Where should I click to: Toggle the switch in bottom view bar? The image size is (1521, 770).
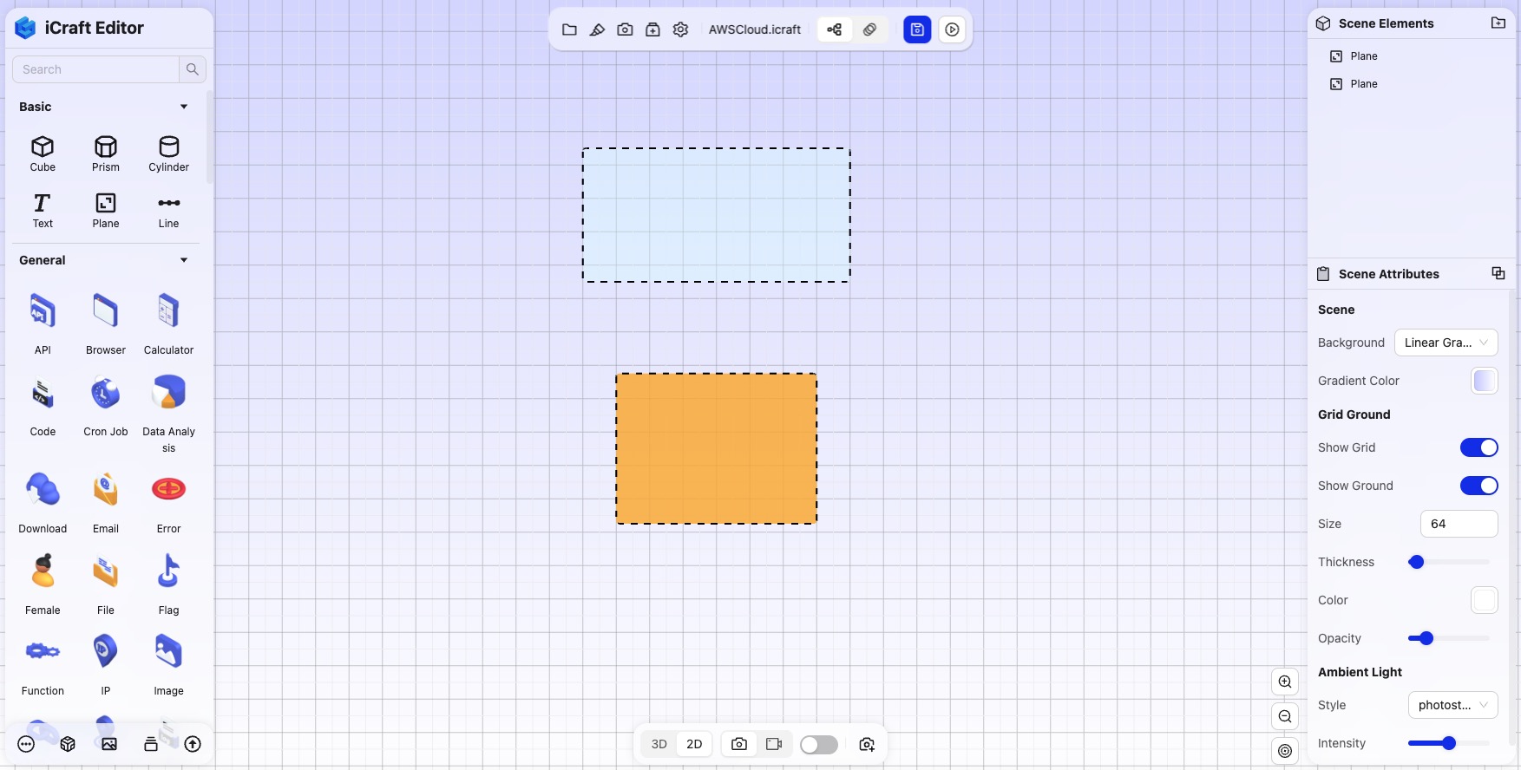(x=819, y=745)
